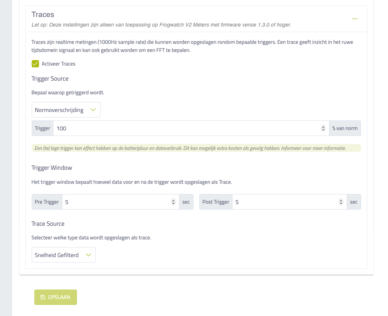Increment Pre Trigger seconds with up arrow
This screenshot has width=388, height=316.
173,200
